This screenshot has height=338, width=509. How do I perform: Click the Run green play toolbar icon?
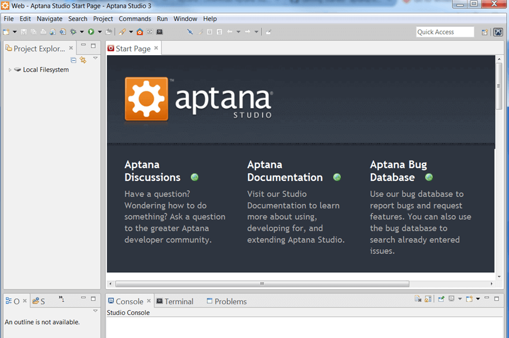point(91,32)
